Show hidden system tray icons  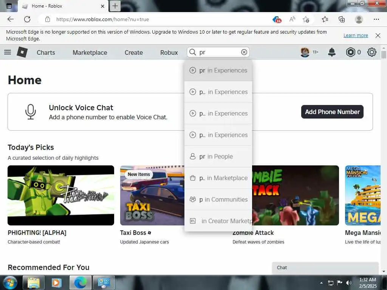(x=321, y=283)
